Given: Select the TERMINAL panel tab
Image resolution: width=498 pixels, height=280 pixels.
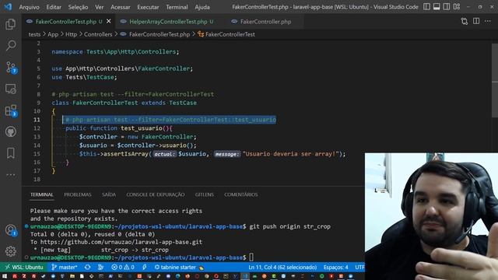Looking at the screenshot, I should tap(41, 194).
